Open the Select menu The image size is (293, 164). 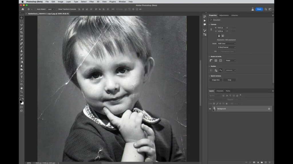[x=84, y=2]
